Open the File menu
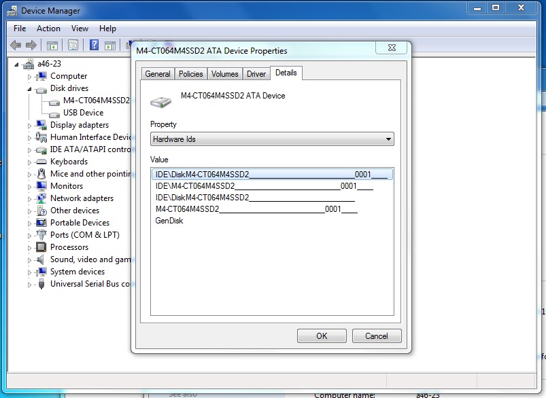The width and height of the screenshot is (546, 398). coord(20,28)
